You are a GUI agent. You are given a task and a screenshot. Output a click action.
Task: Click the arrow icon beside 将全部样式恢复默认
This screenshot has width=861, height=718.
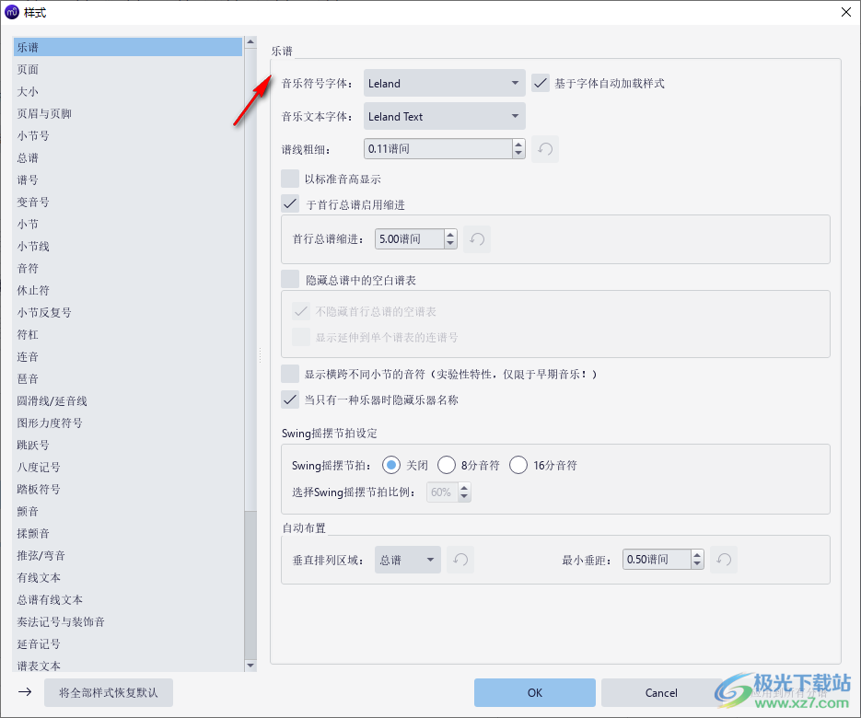pos(25,692)
